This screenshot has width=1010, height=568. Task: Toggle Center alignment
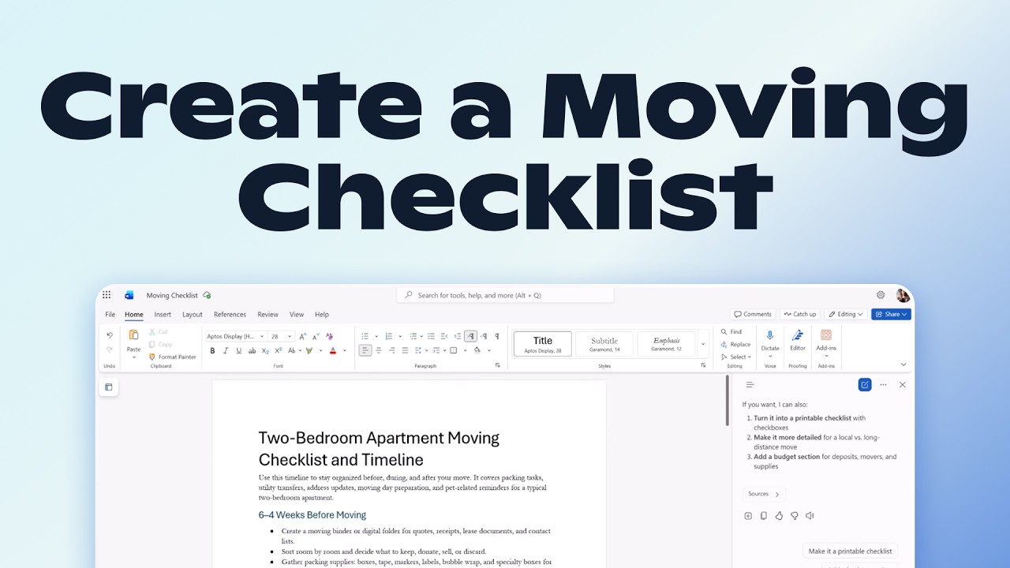coord(379,350)
